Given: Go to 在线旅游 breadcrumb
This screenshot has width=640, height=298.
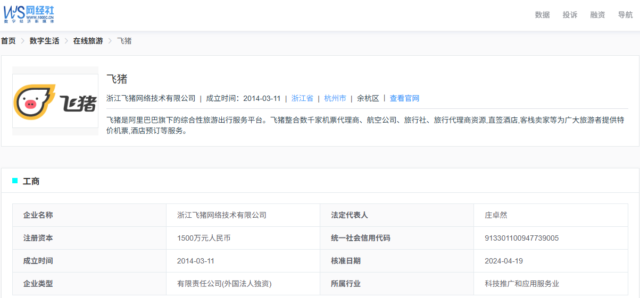Looking at the screenshot, I should (x=88, y=41).
